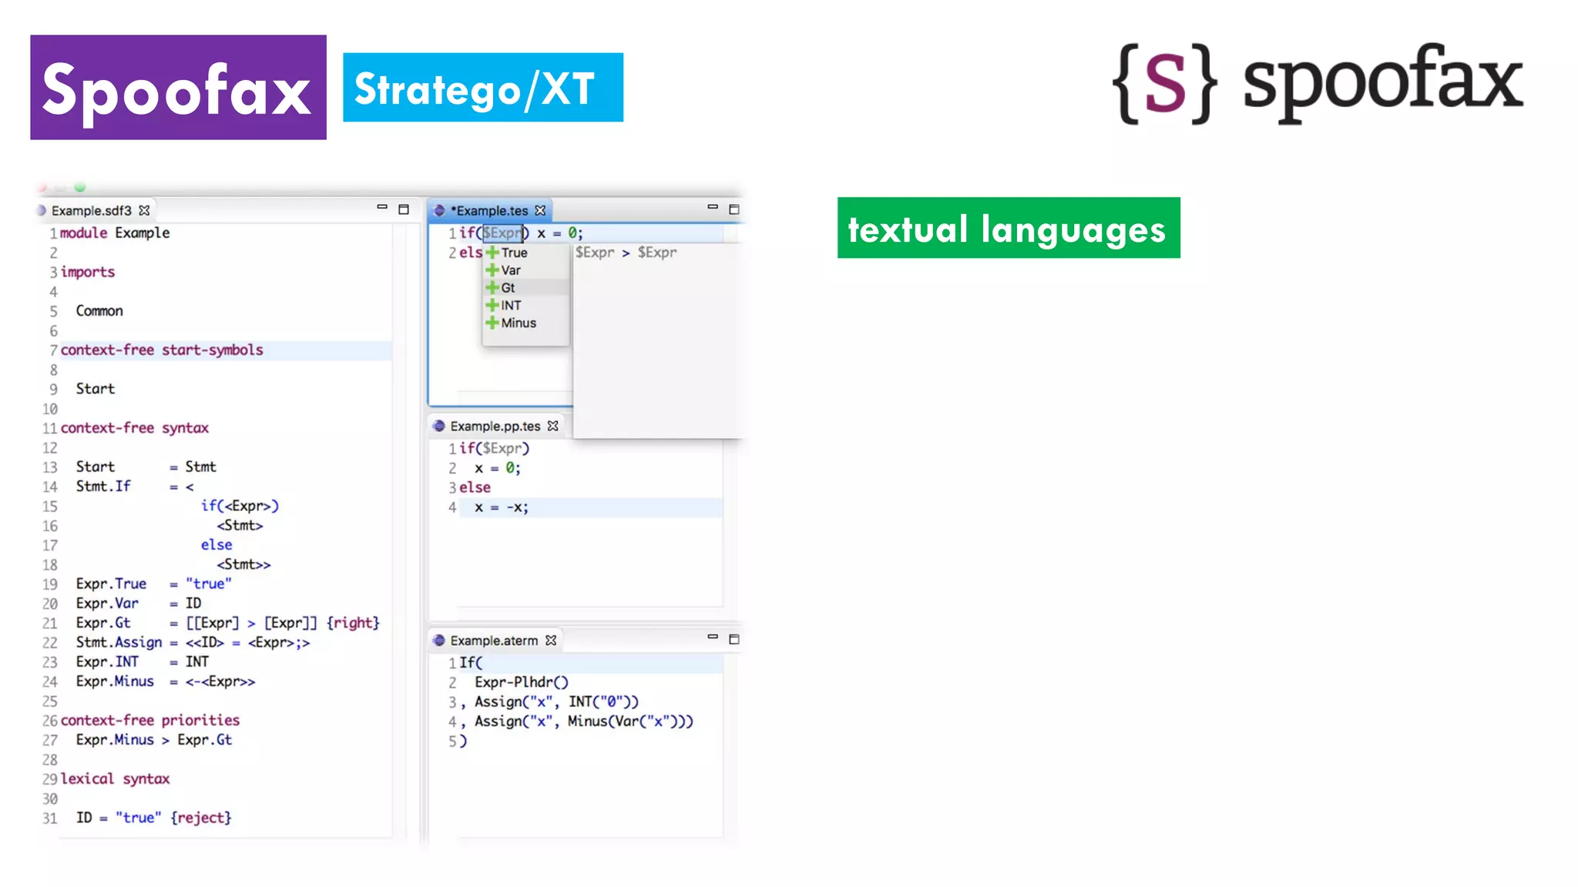Click the blue Stratego/XT label
1578x887 pixels.
[x=482, y=88]
